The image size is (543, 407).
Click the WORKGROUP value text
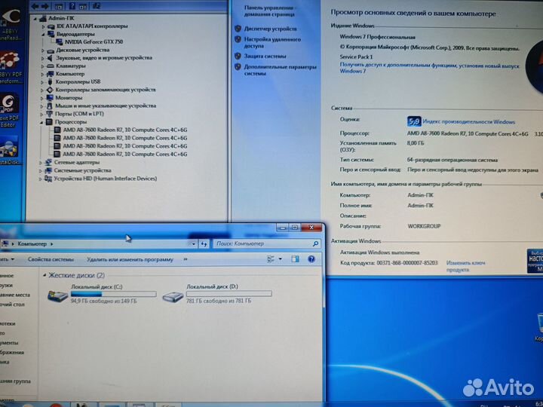(x=424, y=226)
